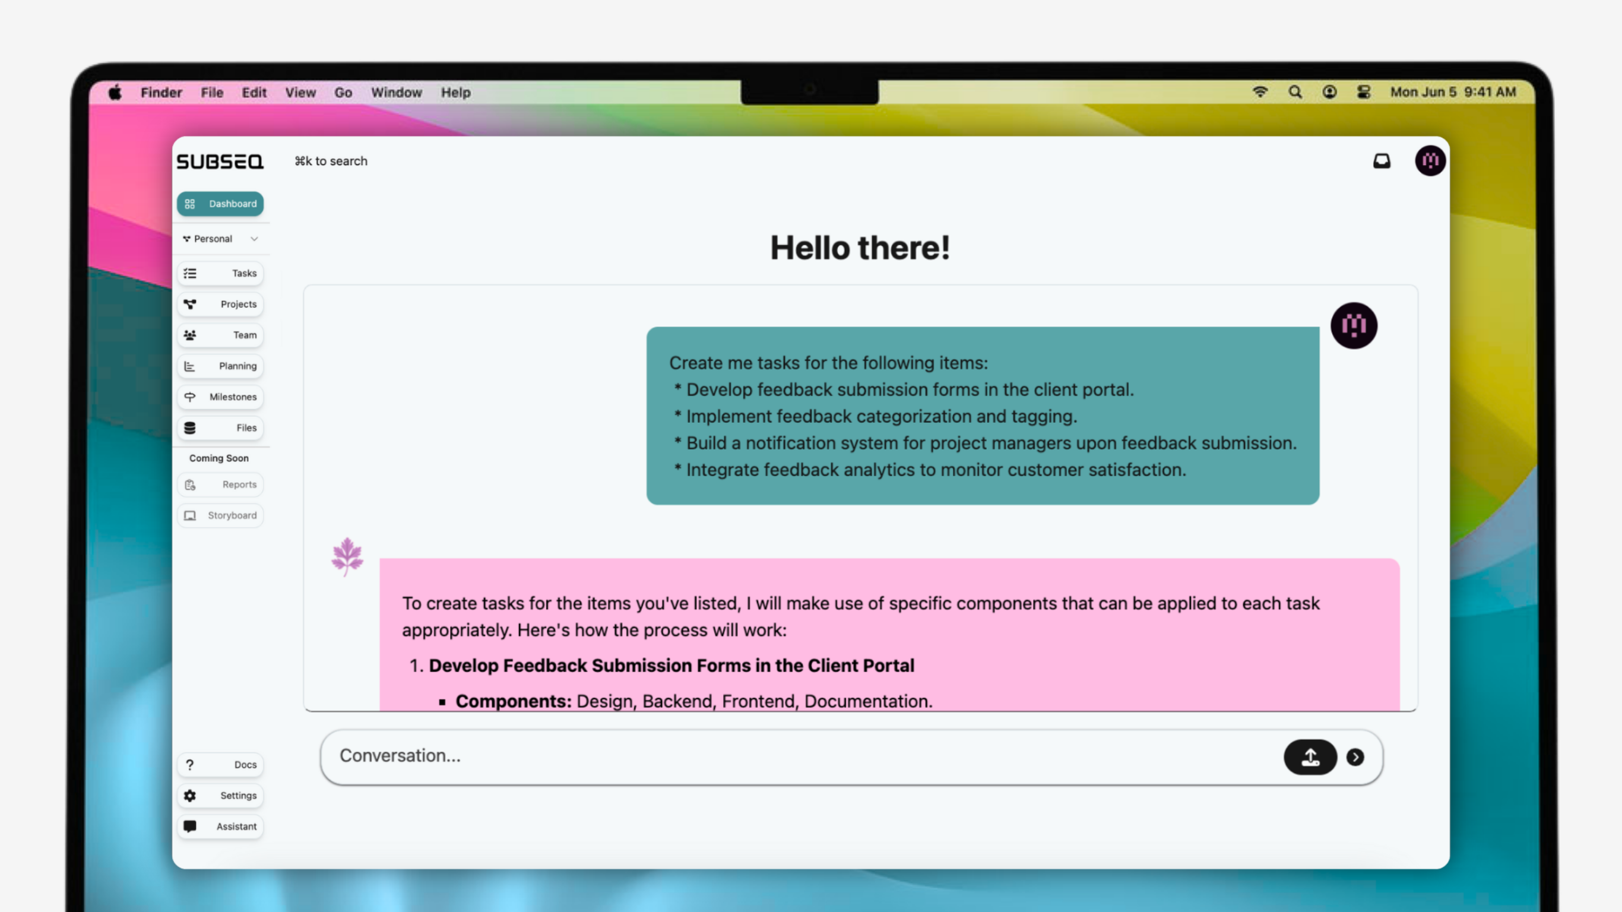Open the Window menu
1622x912 pixels.
point(396,93)
